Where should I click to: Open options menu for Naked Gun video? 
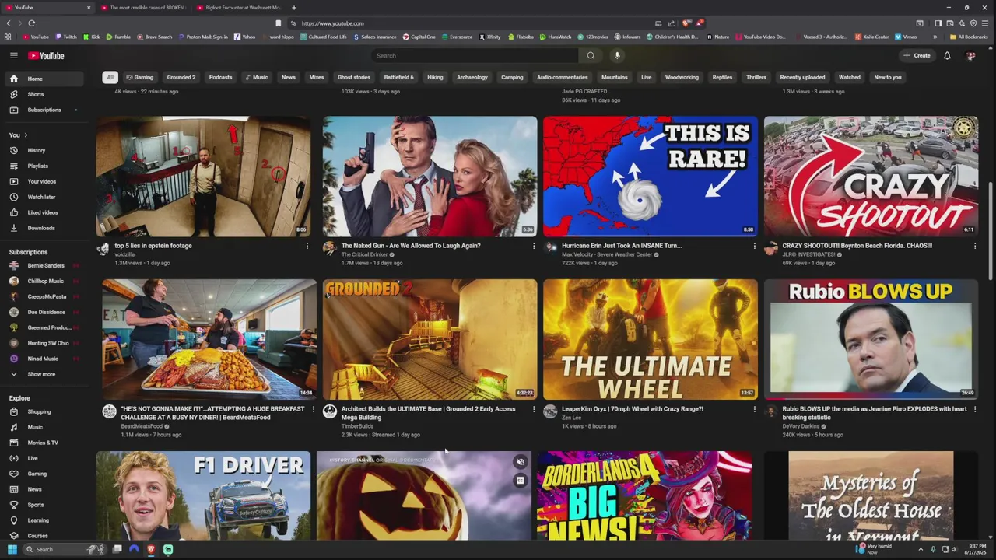[x=533, y=247]
